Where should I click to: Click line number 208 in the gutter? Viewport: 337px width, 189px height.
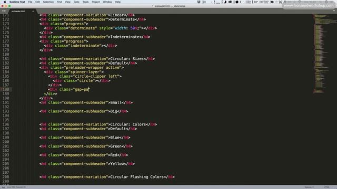(6, 177)
